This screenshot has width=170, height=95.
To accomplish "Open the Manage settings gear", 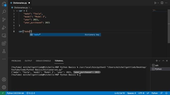I will [x=4, y=87].
